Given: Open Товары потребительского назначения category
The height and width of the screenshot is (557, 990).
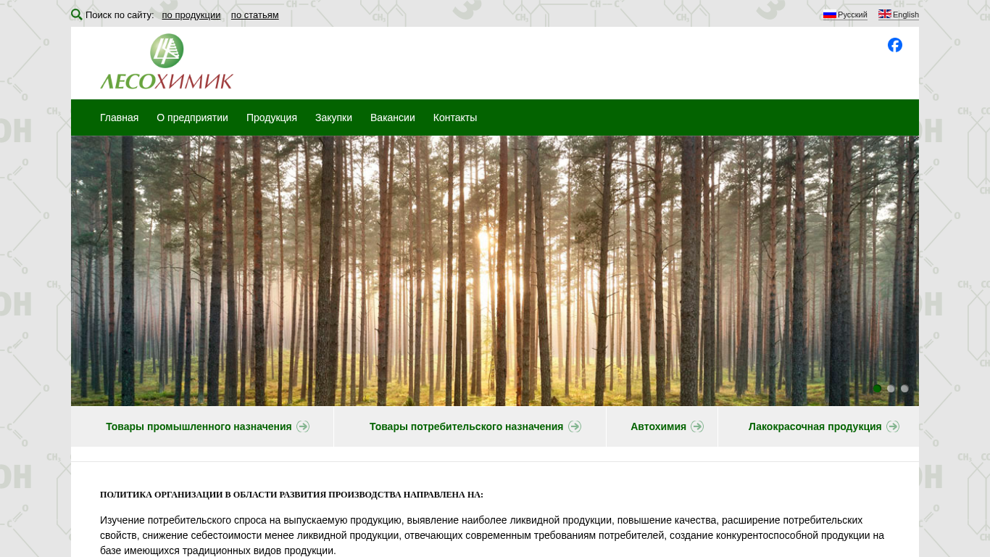Looking at the screenshot, I should 466,426.
